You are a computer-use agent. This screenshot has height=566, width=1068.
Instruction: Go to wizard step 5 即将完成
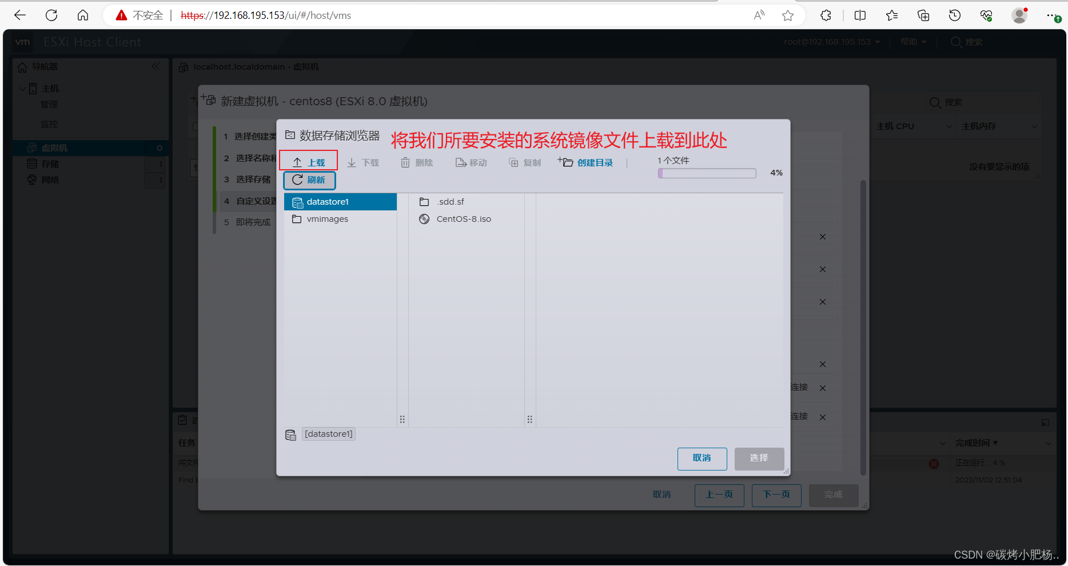pyautogui.click(x=247, y=222)
